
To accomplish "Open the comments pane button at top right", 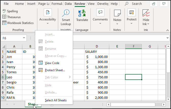I will coord(164,4).
